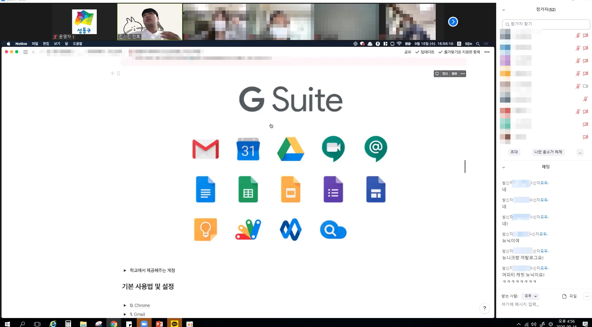Select the 멘토 speaker video thumbnail
Screen dimensions: 592x327
point(150,22)
